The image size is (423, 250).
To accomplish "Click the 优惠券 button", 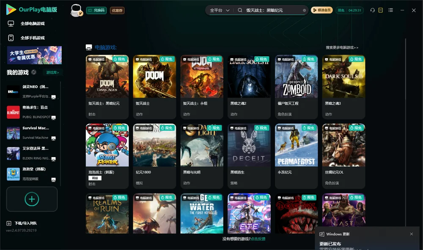I will point(117,10).
